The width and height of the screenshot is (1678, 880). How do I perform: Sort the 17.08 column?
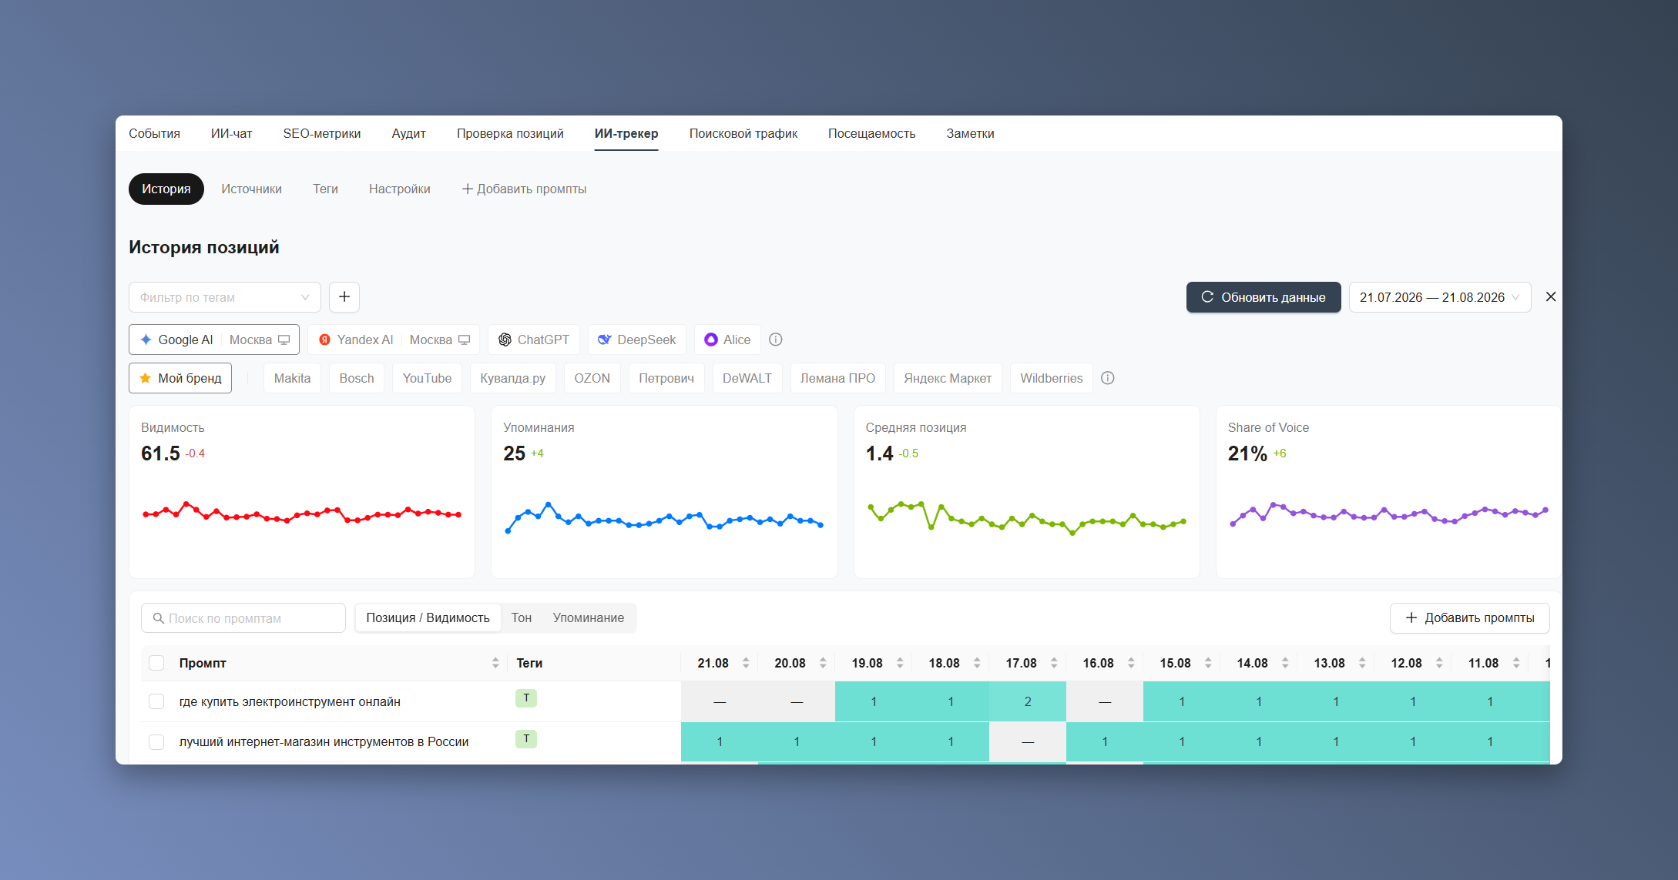(x=1054, y=663)
